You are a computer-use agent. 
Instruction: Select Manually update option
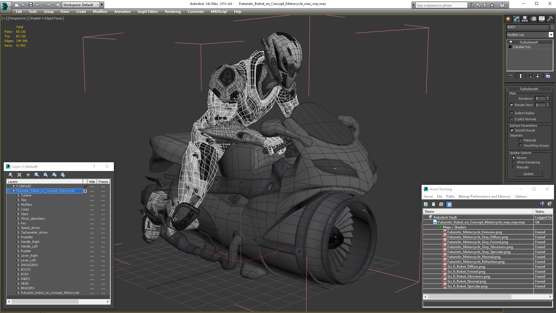(514, 167)
